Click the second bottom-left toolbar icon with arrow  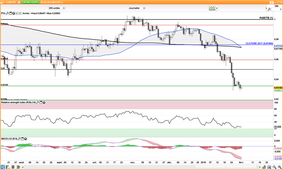7,167
